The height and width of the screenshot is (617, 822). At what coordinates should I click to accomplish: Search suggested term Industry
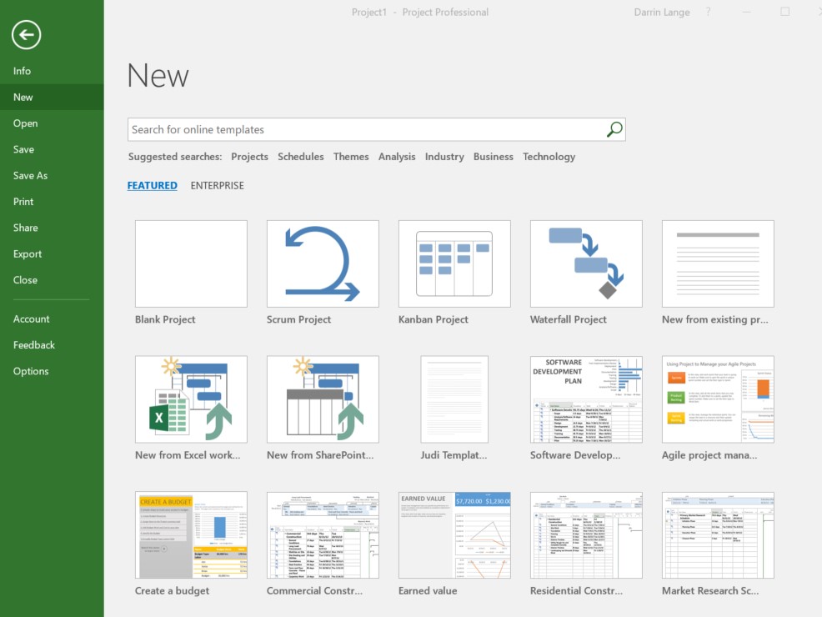coord(444,157)
